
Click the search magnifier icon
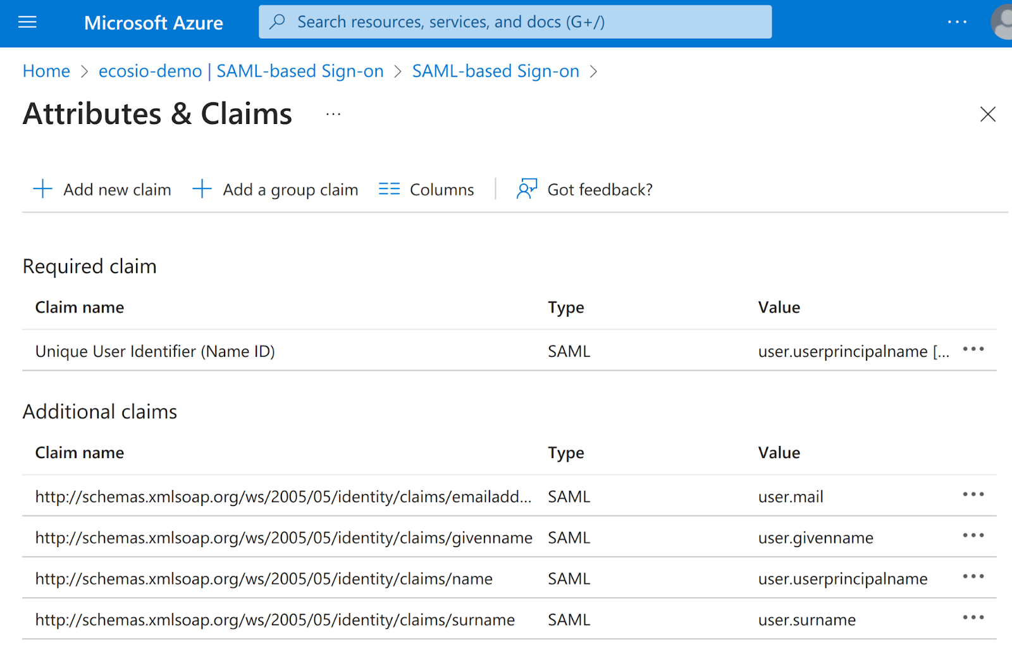pos(277,22)
